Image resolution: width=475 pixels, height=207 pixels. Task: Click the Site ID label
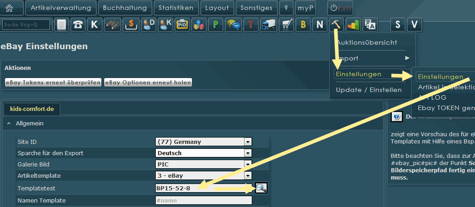pos(27,142)
